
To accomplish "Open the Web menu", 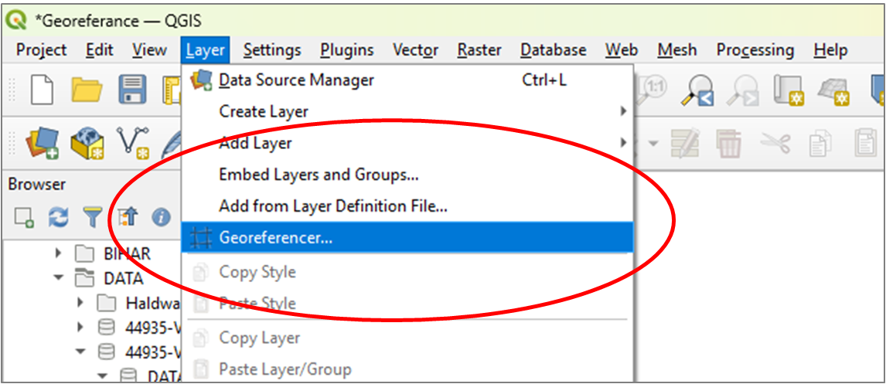I will [x=622, y=50].
